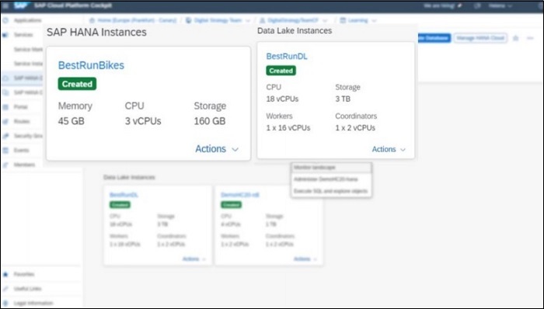The width and height of the screenshot is (544, 309).
Task: Click the SAP HANA Instances heading
Action: (97, 32)
